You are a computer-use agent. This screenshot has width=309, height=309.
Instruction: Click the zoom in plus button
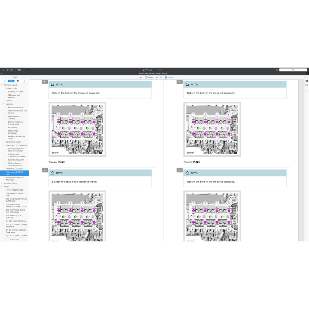coord(29,70)
